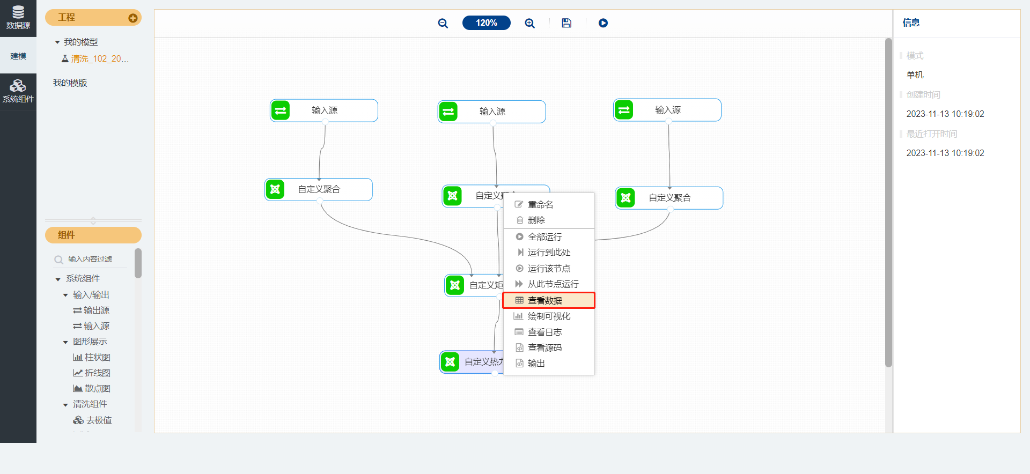Click the component filter input field

click(x=97, y=260)
